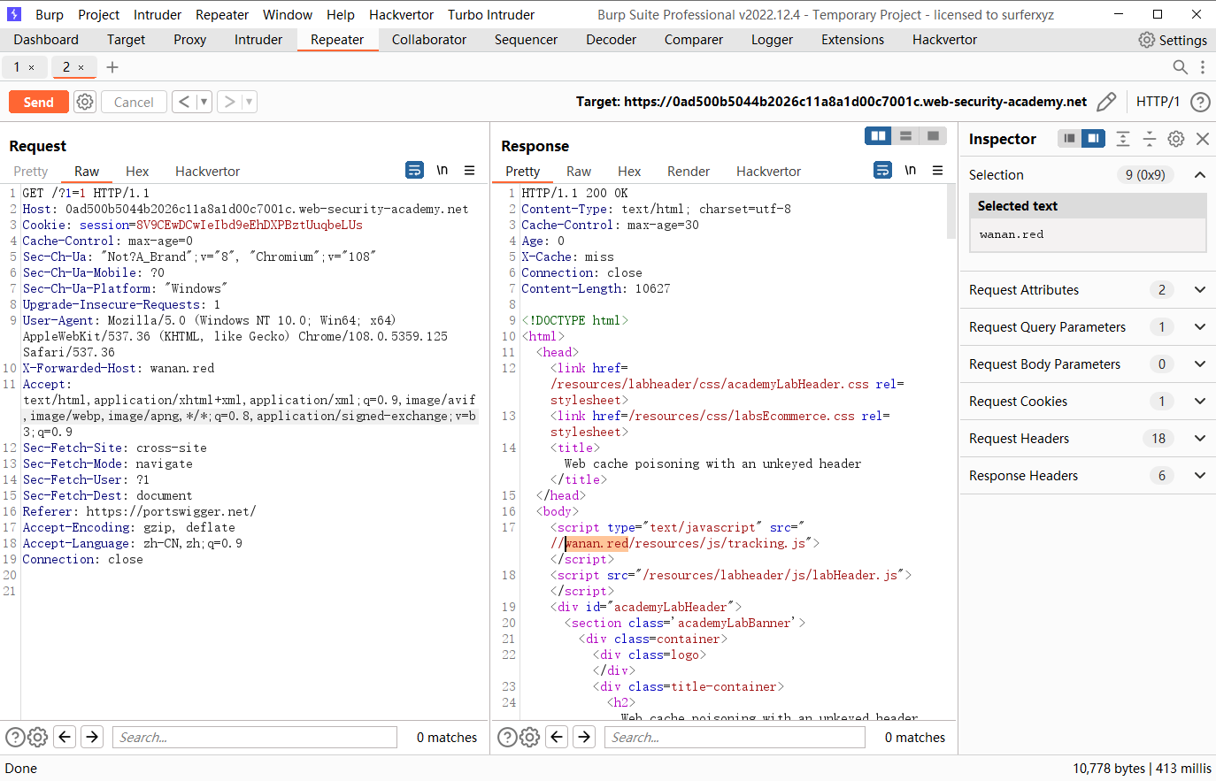
Task: Search tabs with magnifier icon
Action: pos(1180,67)
